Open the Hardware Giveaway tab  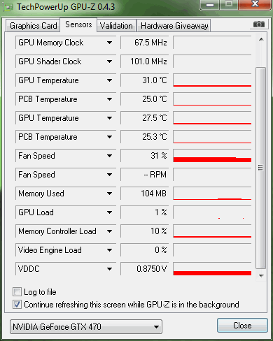point(174,26)
